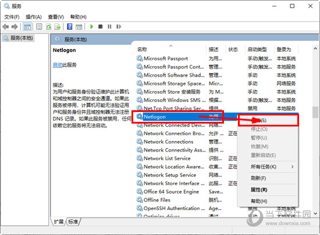Choose 帮助(H) in the context menu
This screenshot has width=320, height=235.
(x=259, y=201)
